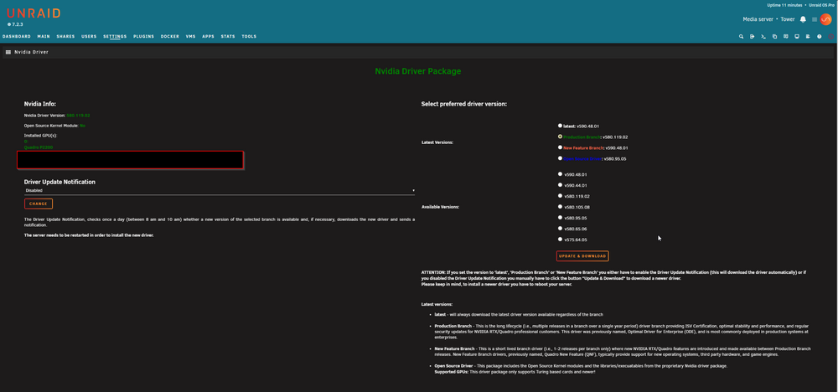Open the Users menu item
The height and width of the screenshot is (392, 838).
[x=89, y=37]
